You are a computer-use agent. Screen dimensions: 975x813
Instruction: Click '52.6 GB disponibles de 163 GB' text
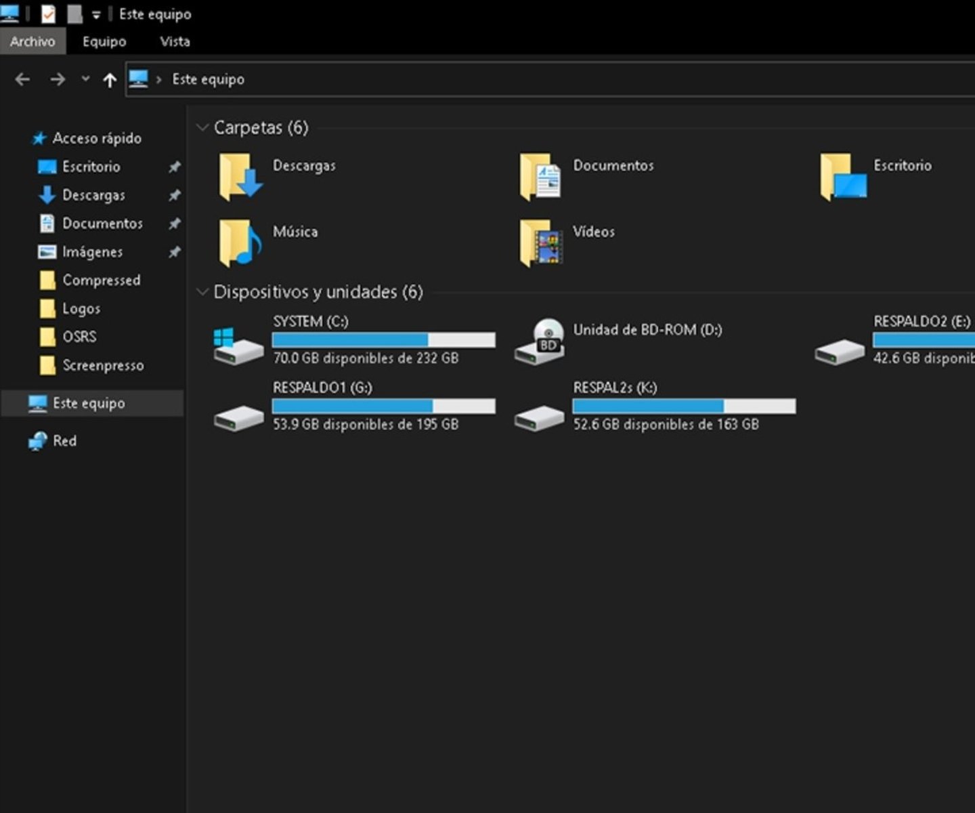click(666, 424)
